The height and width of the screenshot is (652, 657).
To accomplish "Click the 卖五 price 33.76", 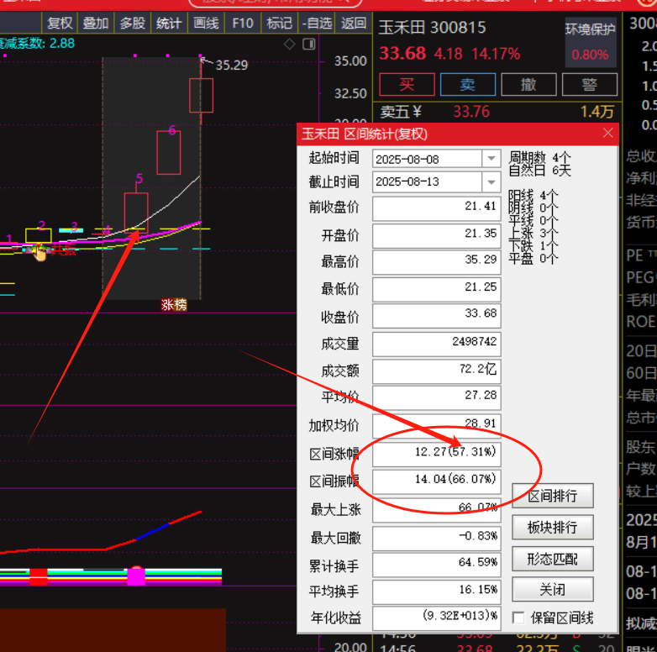I will coord(471,112).
